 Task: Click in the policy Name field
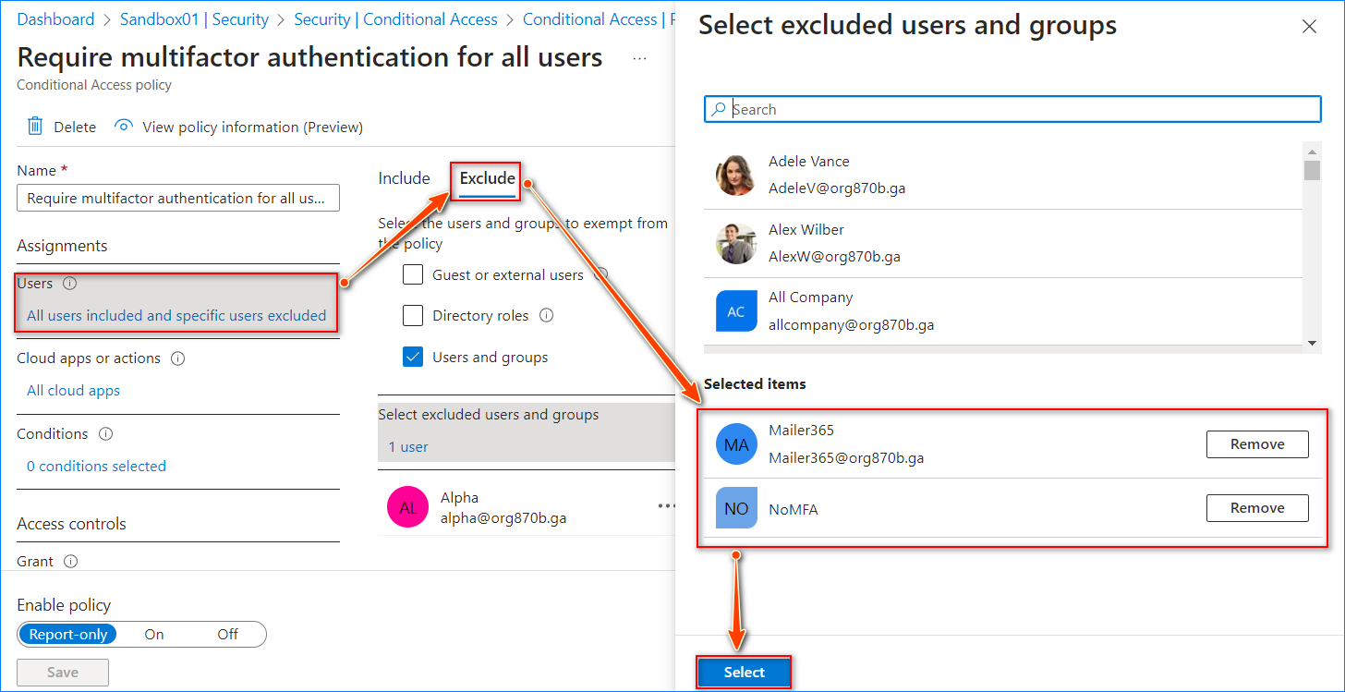[178, 199]
